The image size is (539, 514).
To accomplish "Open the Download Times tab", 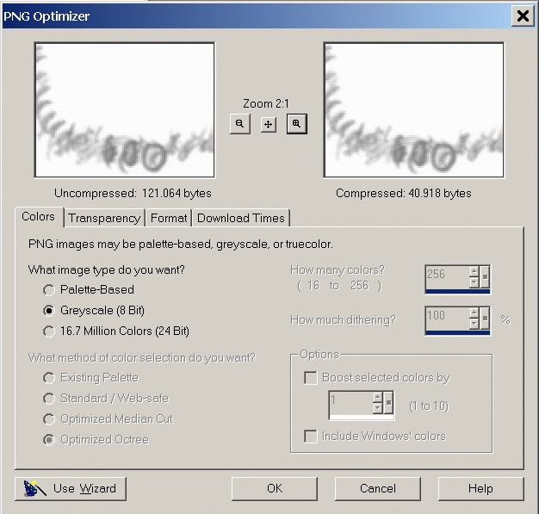I will tap(241, 219).
